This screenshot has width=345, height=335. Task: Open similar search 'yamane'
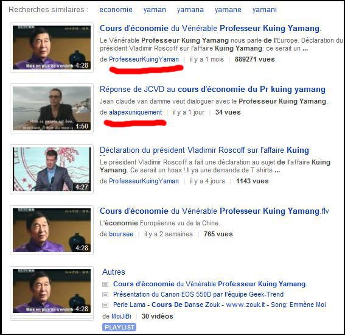[228, 10]
